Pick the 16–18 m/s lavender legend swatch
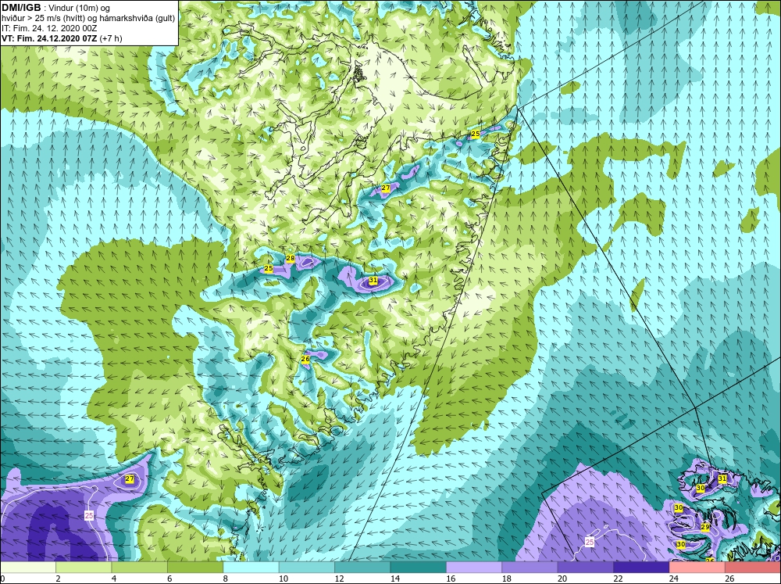The width and height of the screenshot is (781, 584). click(x=474, y=568)
